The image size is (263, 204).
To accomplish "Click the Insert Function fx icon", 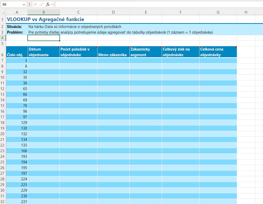I will (x=47, y=4).
